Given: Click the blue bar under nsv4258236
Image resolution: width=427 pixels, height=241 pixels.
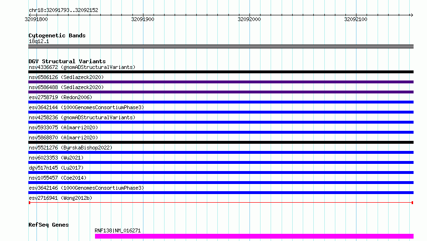Looking at the screenshot, I should point(221,122).
